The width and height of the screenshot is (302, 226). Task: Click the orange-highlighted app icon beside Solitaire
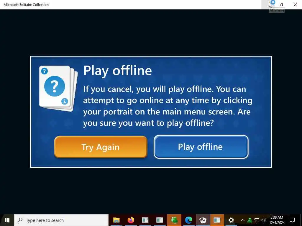coord(217,220)
